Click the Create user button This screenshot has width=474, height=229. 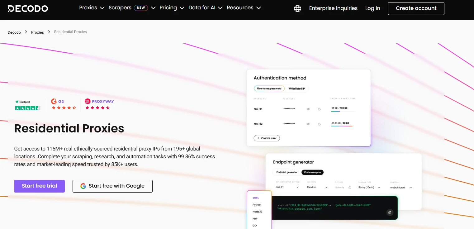[267, 138]
